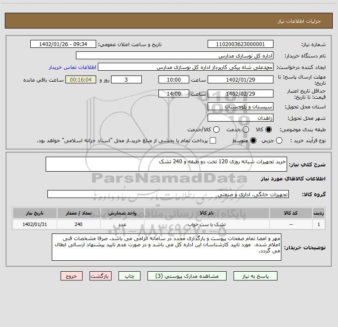Select the خدمت radio button
This screenshot has height=327, width=338.
point(246,129)
